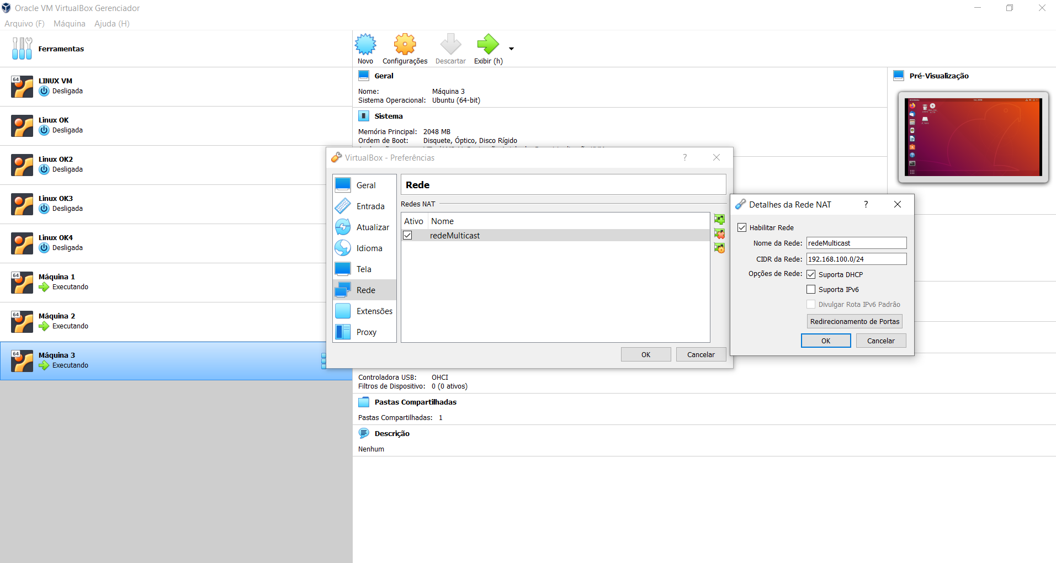Click Cancelar in Detalhes da Rede NAT
The width and height of the screenshot is (1056, 563).
(881, 341)
